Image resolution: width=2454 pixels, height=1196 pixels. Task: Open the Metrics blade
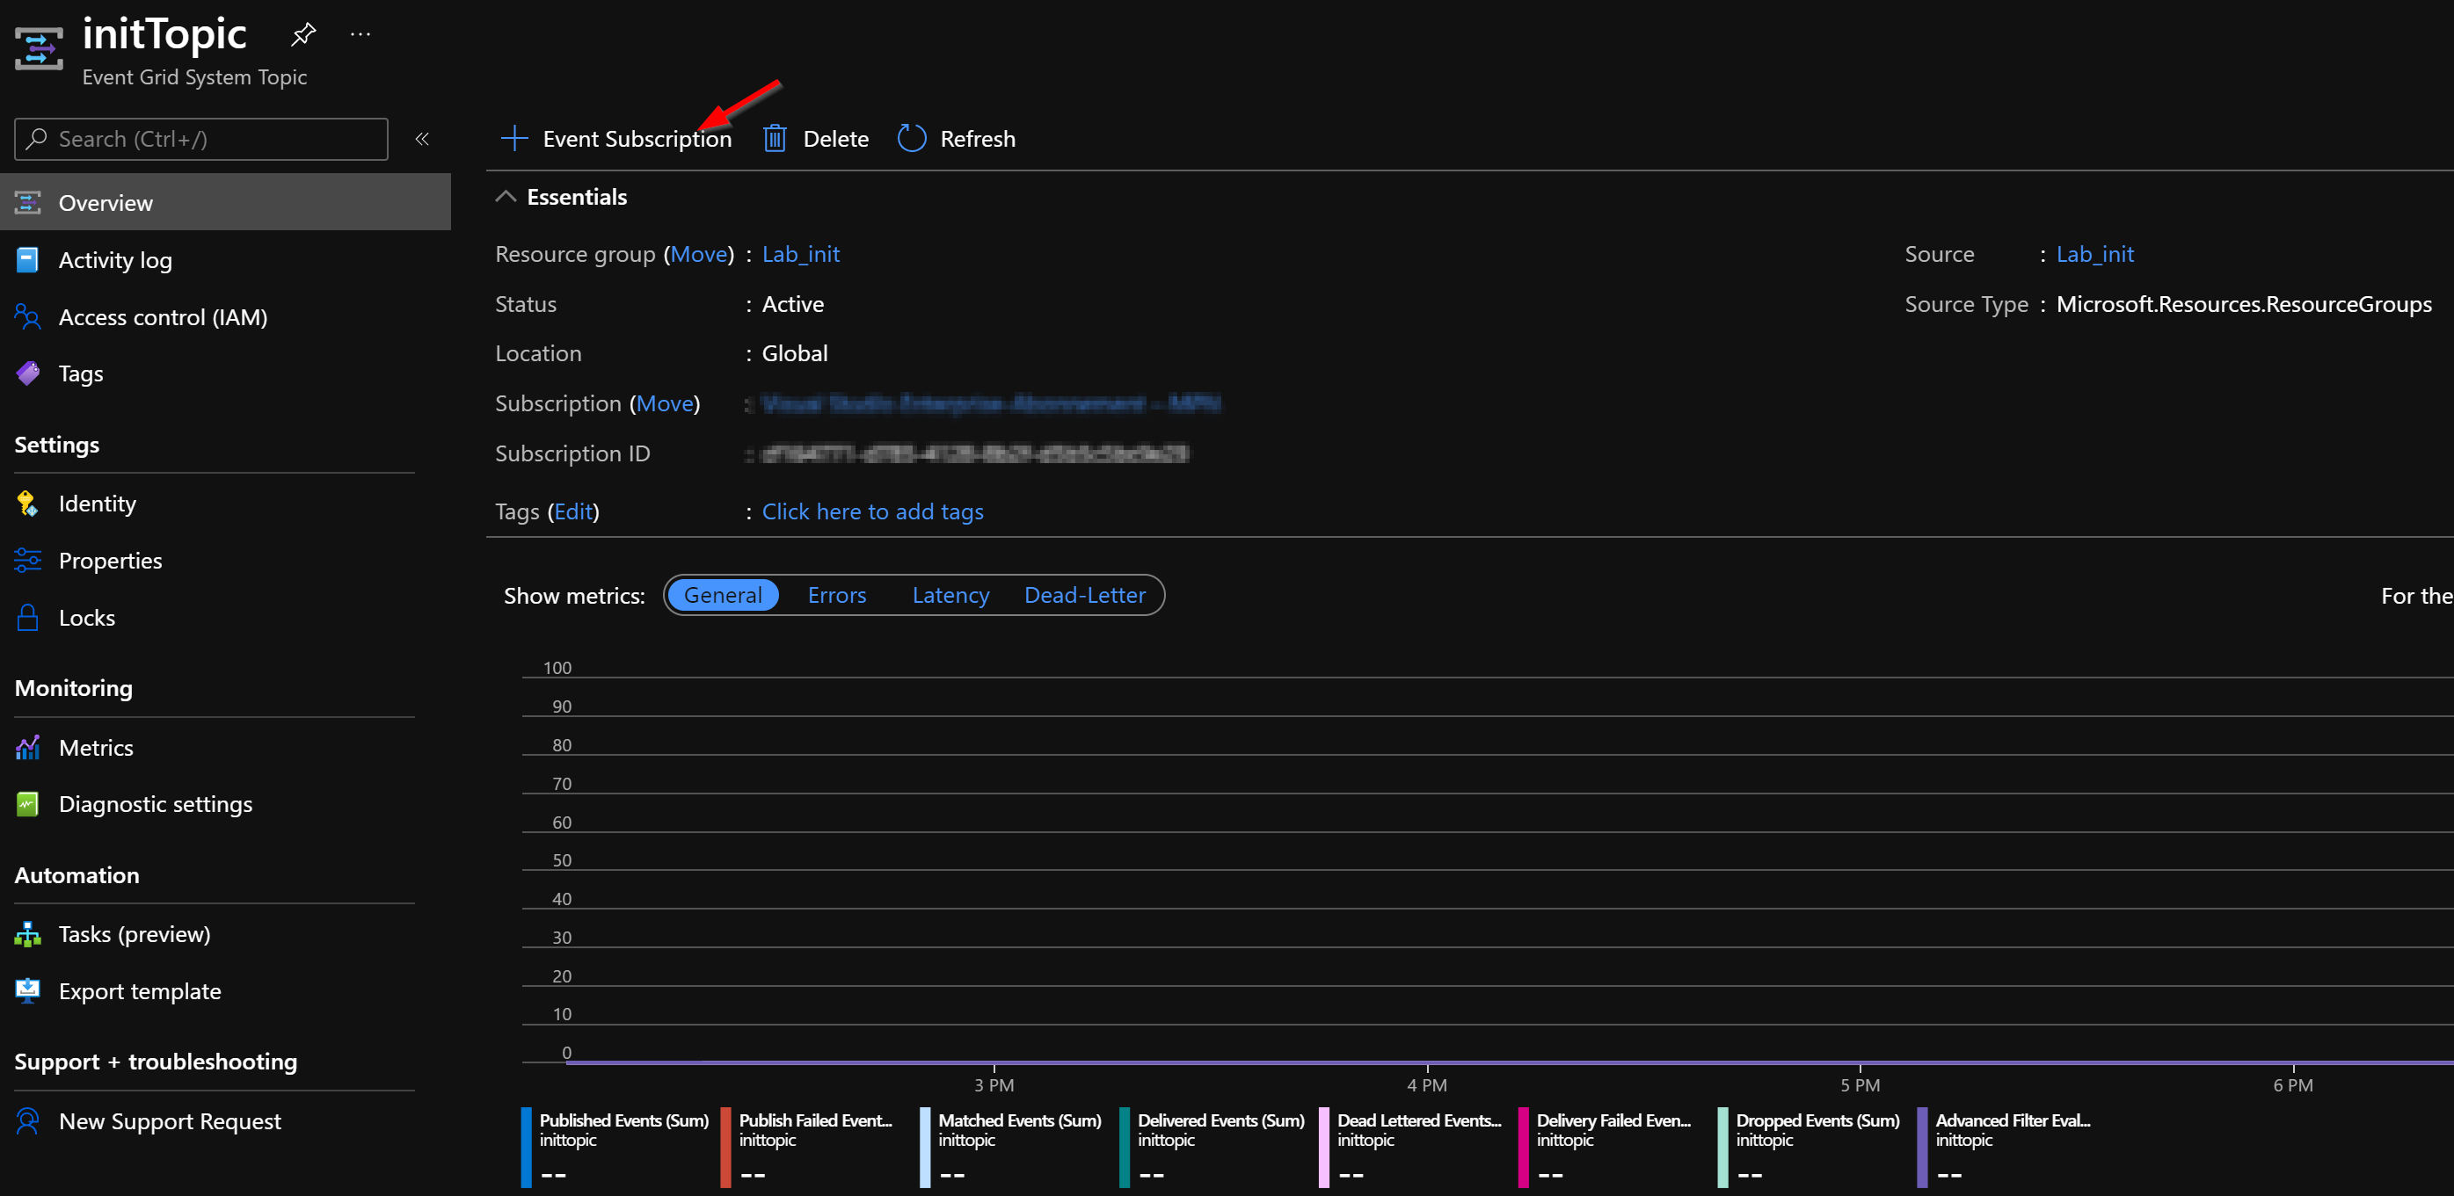pos(96,747)
